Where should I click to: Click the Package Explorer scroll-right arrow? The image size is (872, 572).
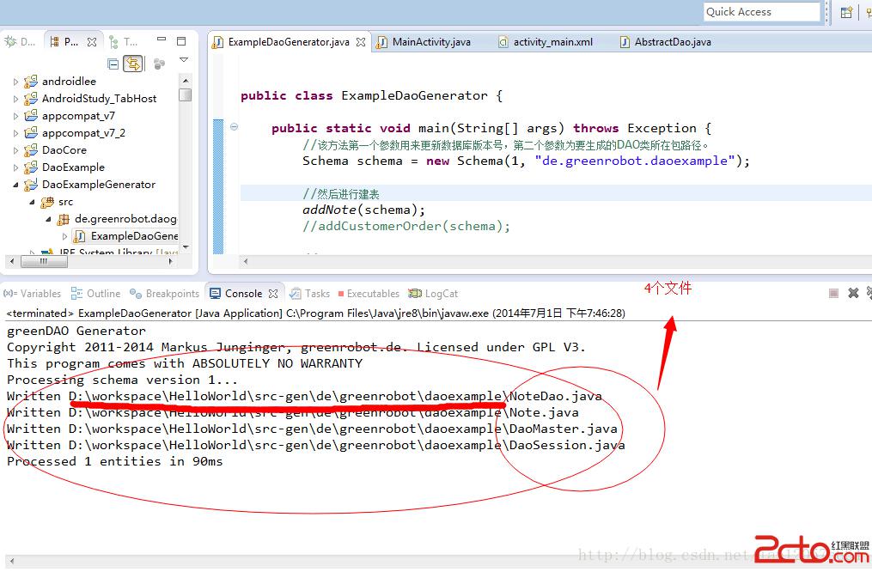pyautogui.click(x=171, y=261)
